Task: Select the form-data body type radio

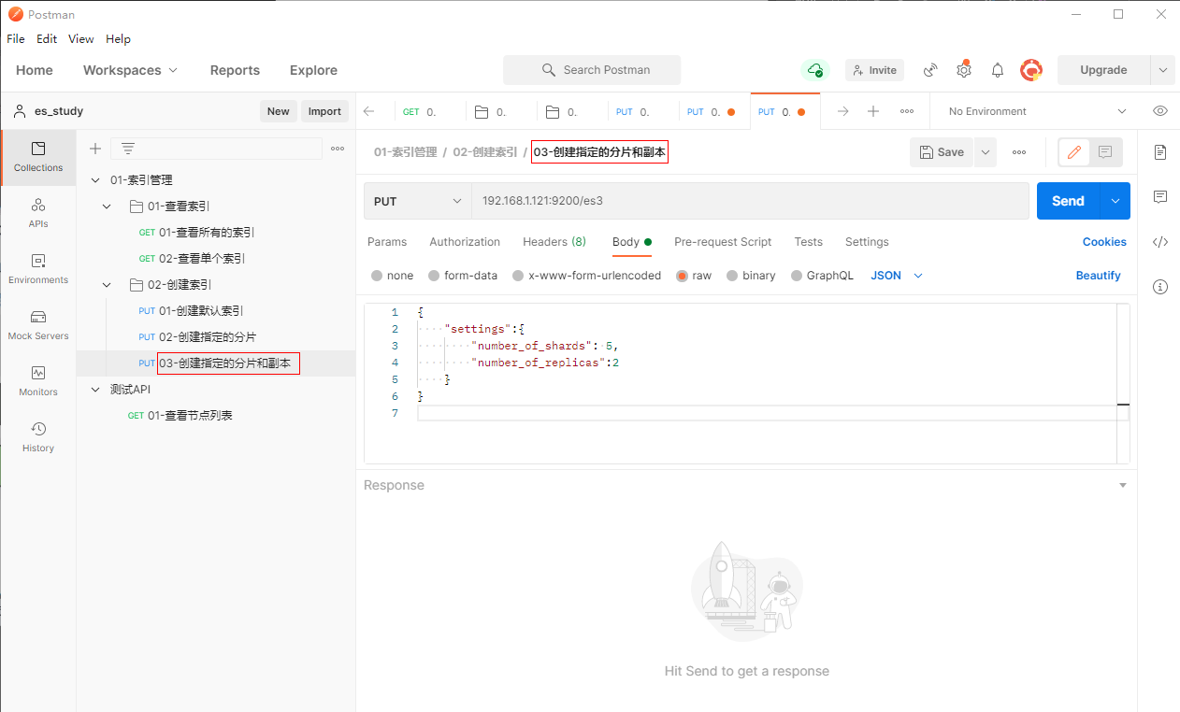Action: coord(434,276)
